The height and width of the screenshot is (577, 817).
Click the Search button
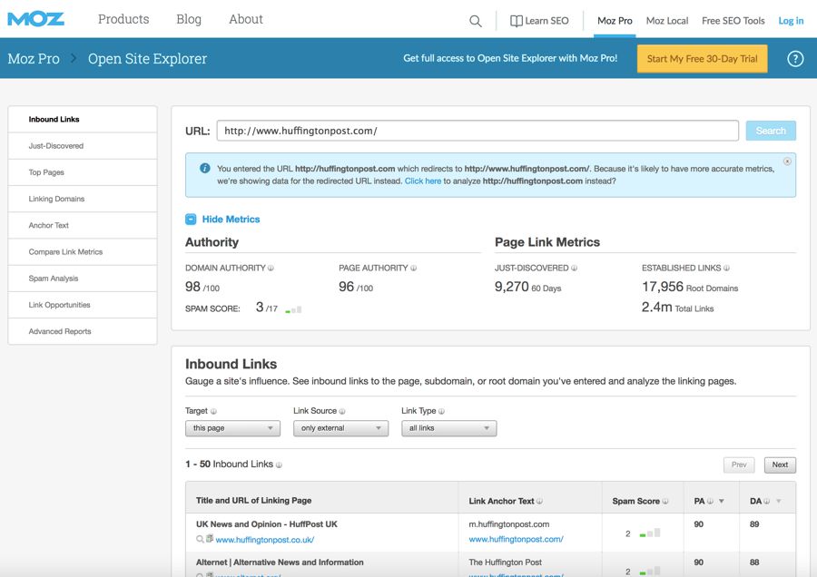pos(771,131)
